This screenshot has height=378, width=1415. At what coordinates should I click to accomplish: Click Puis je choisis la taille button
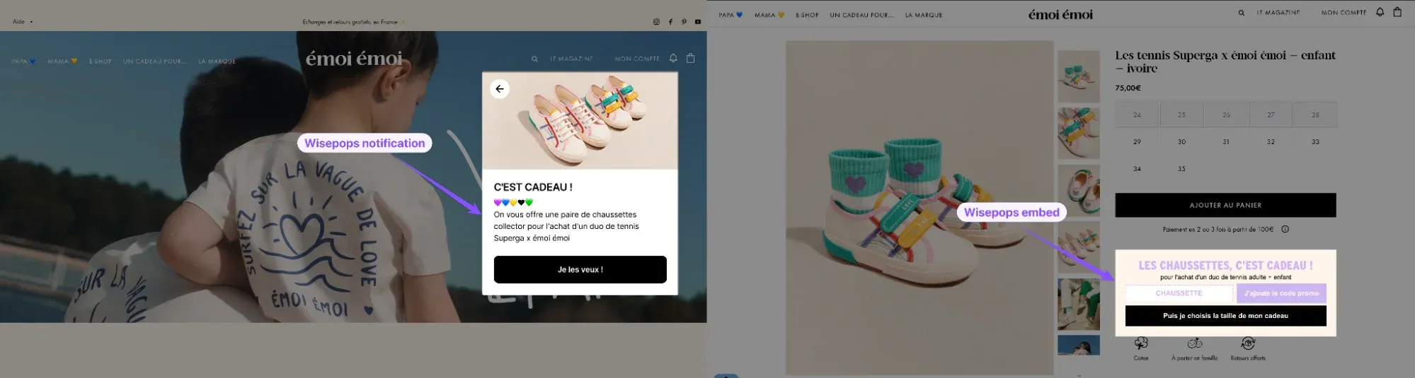coord(1225,316)
